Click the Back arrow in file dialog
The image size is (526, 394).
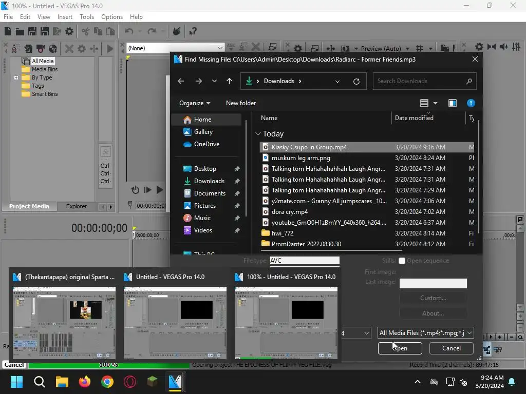pyautogui.click(x=181, y=81)
